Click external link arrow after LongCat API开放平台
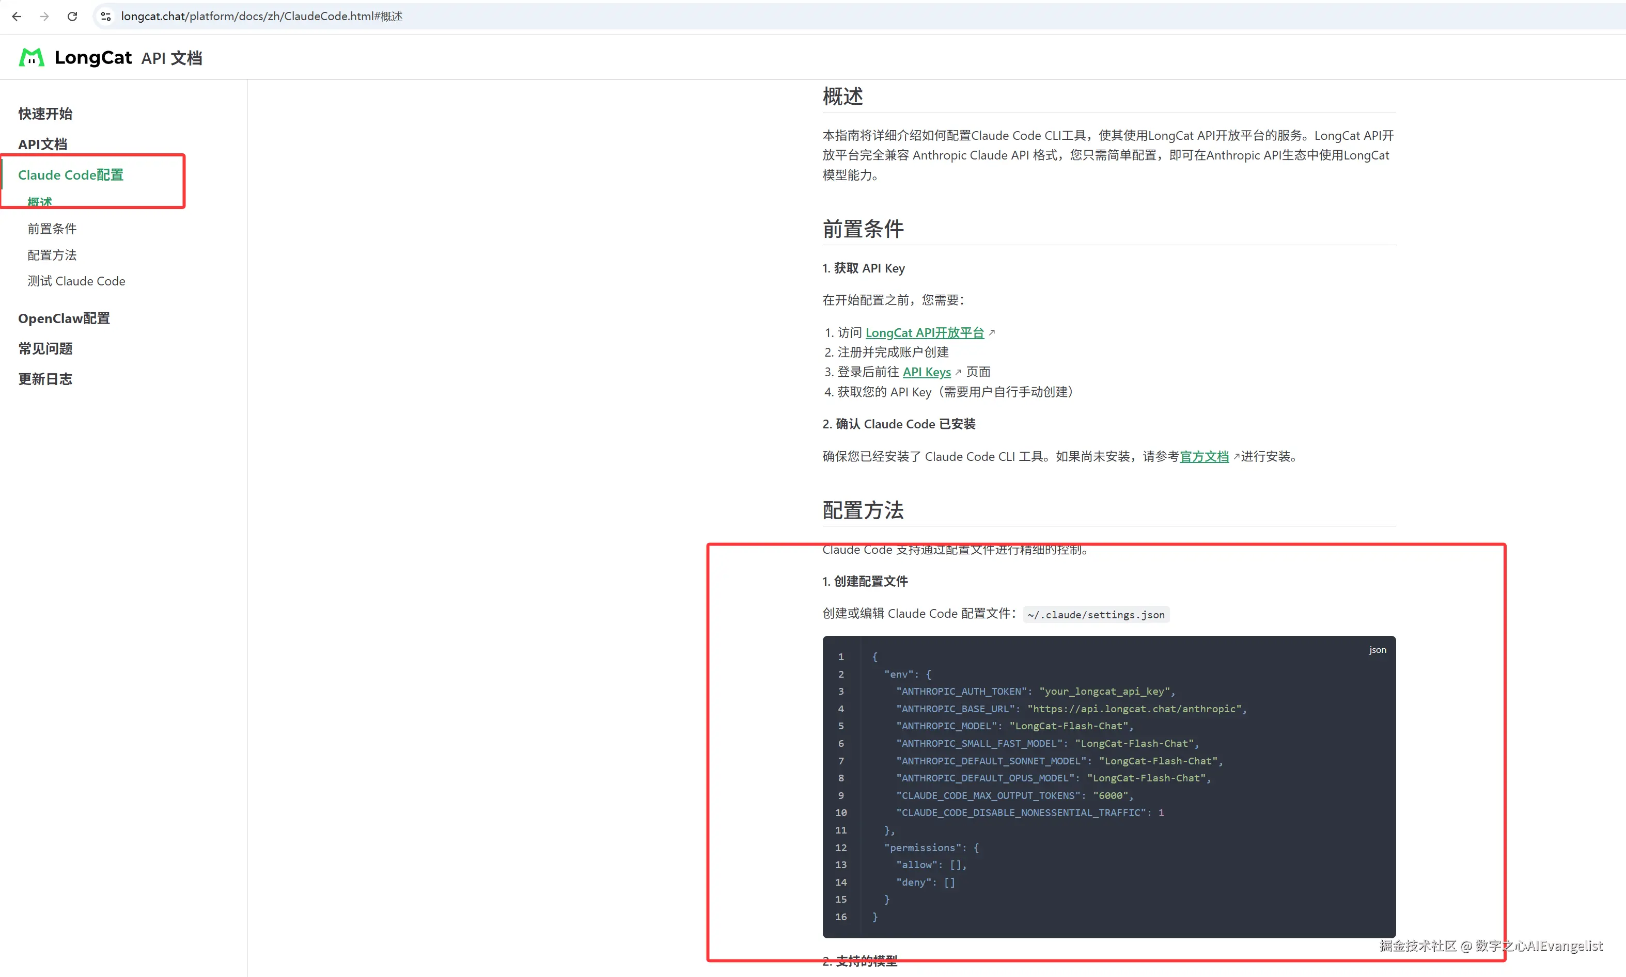 pyautogui.click(x=992, y=333)
